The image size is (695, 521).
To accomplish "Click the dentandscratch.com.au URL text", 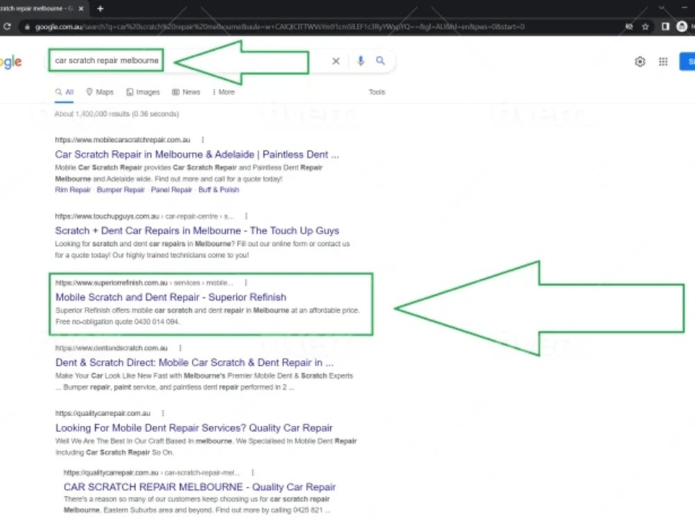I will point(111,348).
